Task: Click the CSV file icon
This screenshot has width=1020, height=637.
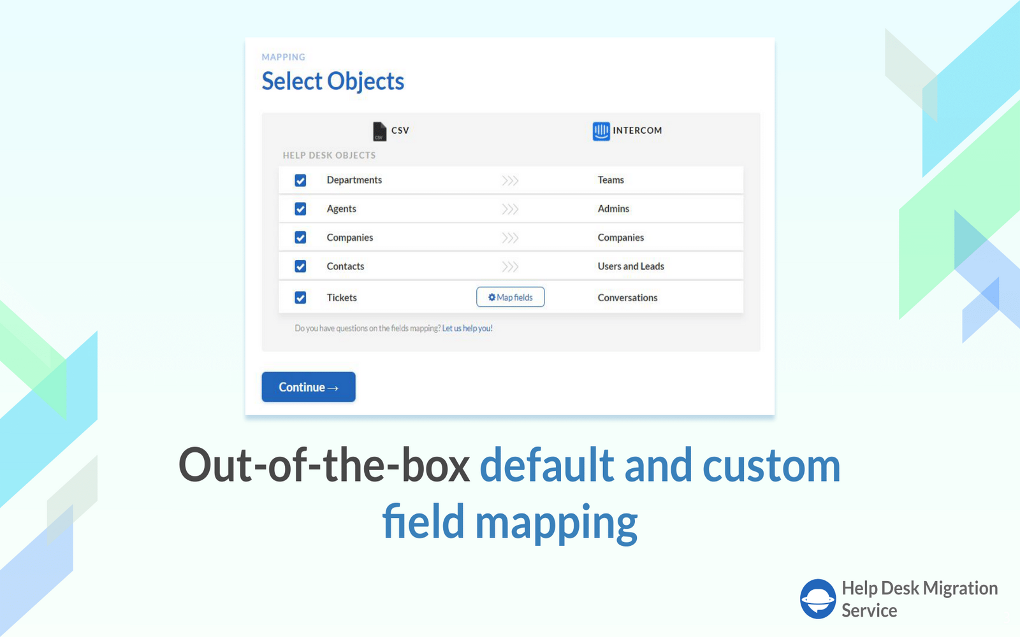Action: pyautogui.click(x=379, y=131)
